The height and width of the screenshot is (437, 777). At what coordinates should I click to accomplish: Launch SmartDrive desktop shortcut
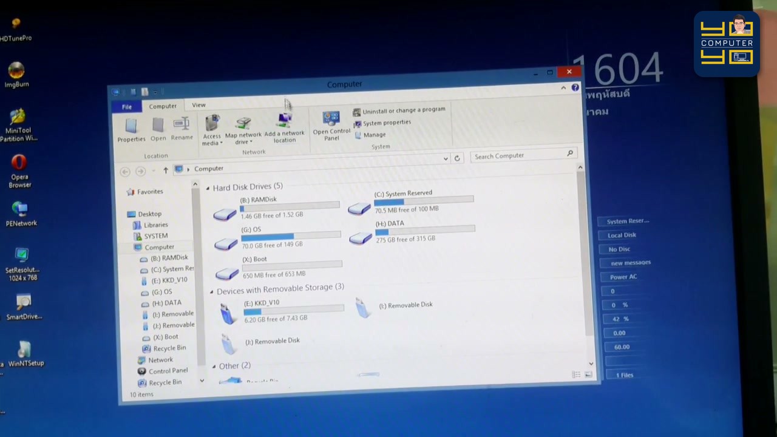pyautogui.click(x=24, y=307)
